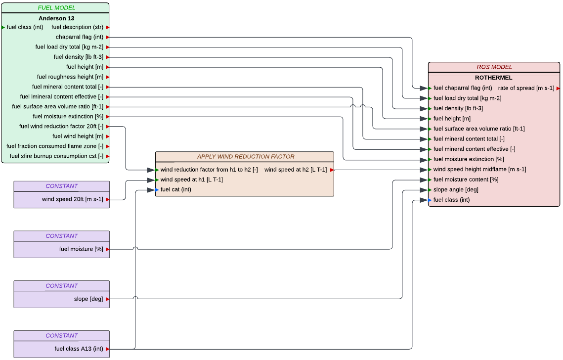Click the fuel wind height [m] label
Viewport: 563px width, 360px height.
[78, 136]
